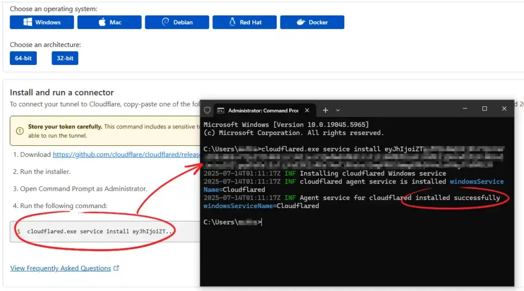The height and width of the screenshot is (291, 524).
Task: Click 'windowsServiceName=Cloudflared' in terminal last log
Action: (261, 206)
